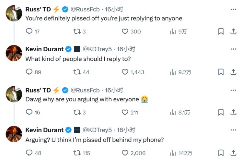This screenshot has height=161, width=243.
Task: Toggle like on 'Dawg why are you arguing' tweet
Action: click(x=125, y=112)
